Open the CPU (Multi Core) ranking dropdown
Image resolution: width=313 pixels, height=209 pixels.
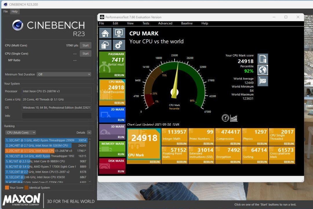20,133
